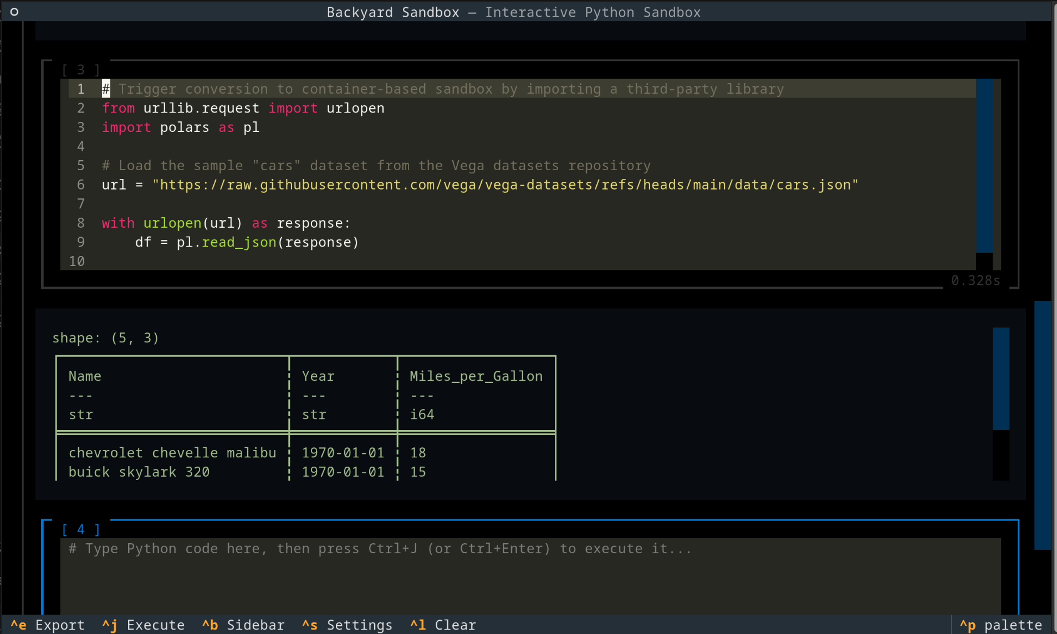This screenshot has width=1057, height=634.
Task: Click ^l Clear in the footer
Action: tap(443, 625)
